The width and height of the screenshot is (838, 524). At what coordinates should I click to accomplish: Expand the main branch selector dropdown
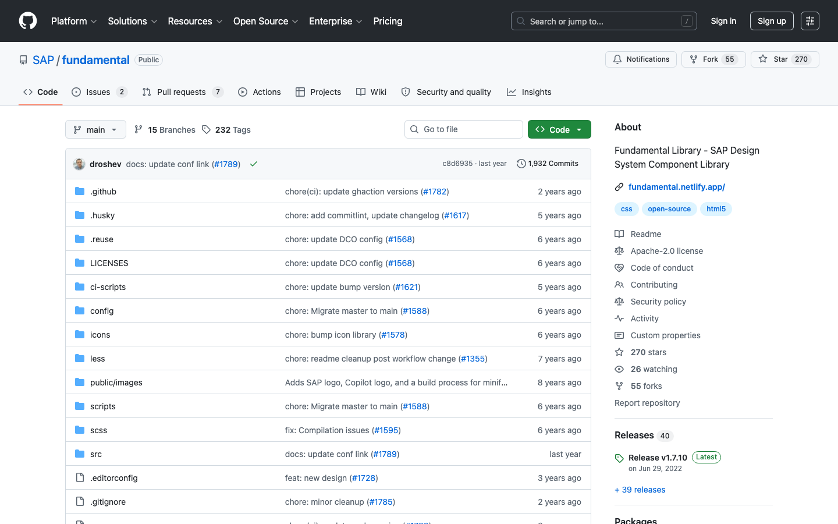95,129
